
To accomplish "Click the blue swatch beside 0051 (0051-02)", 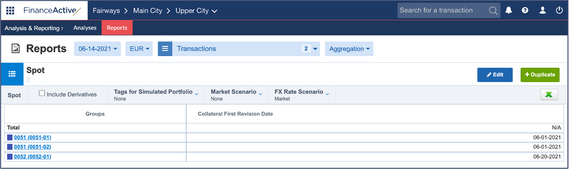I will click(x=10, y=147).
